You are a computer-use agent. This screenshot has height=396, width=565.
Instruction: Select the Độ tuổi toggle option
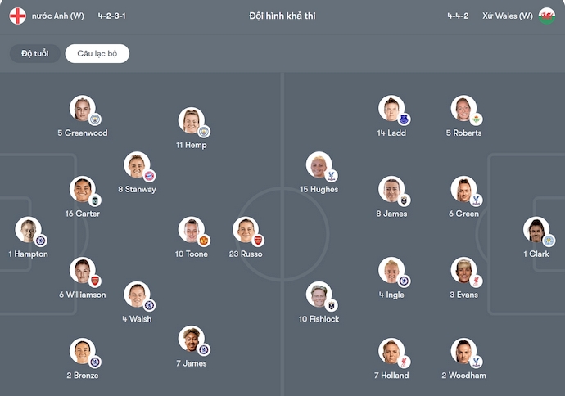coord(33,53)
